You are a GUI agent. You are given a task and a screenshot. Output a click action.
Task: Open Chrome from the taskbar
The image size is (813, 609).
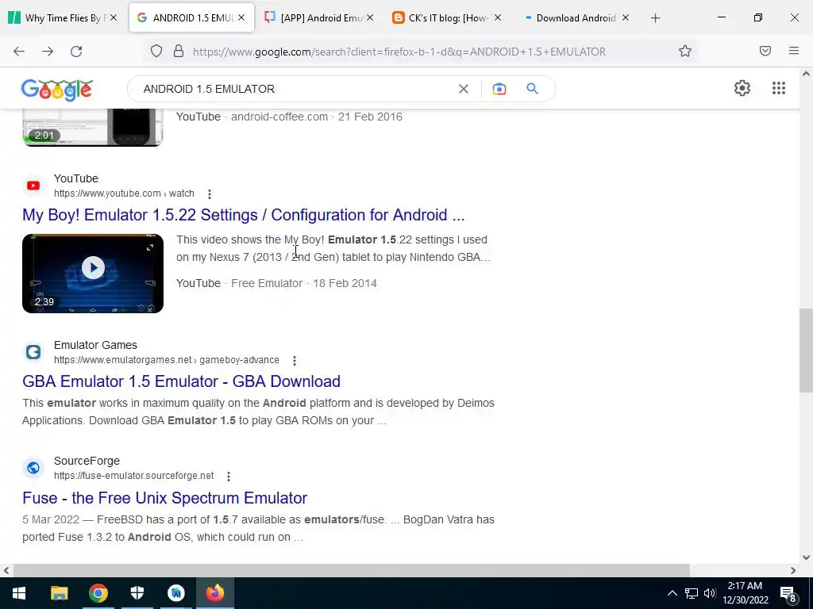click(98, 593)
